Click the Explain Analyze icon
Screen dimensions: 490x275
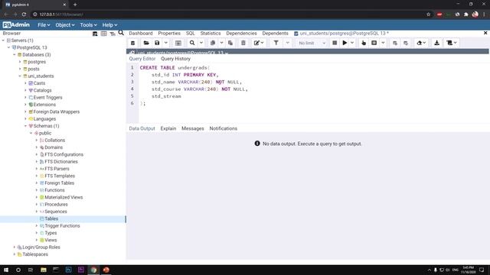pos(374,43)
